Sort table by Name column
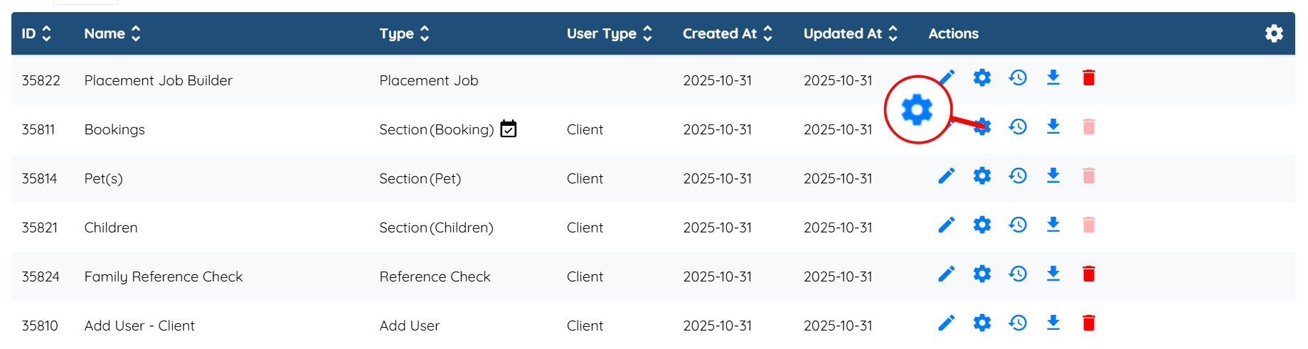 [136, 33]
